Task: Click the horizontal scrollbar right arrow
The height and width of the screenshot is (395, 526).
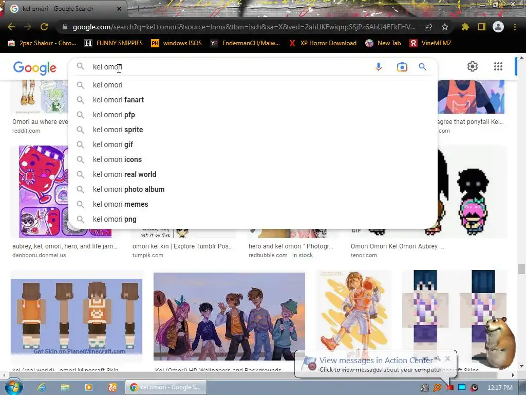Action: click(513, 375)
